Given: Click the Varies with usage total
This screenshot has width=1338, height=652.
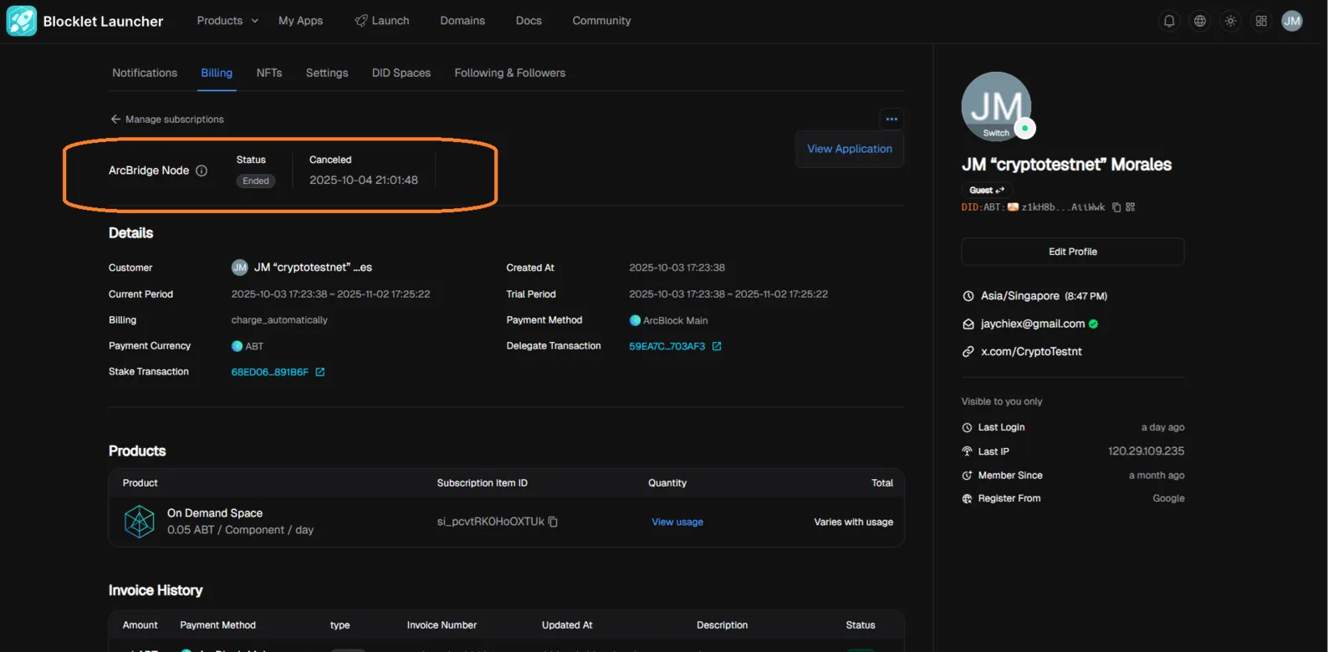Looking at the screenshot, I should click(x=854, y=522).
